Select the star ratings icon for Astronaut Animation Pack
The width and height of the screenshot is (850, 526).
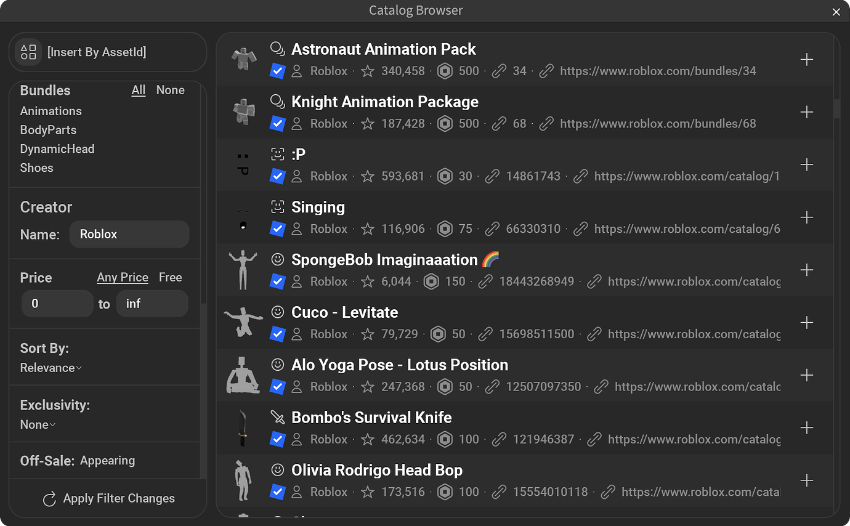(367, 71)
